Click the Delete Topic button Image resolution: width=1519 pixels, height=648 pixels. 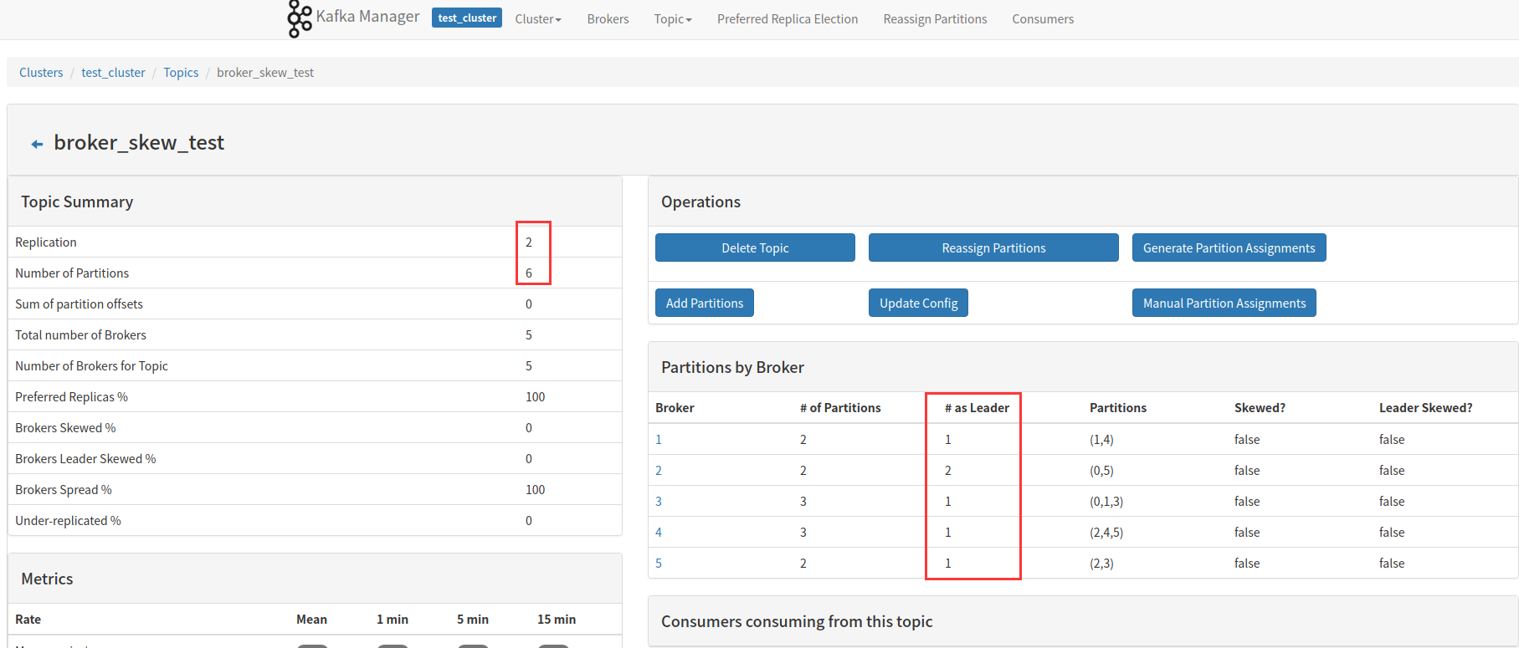[755, 247]
